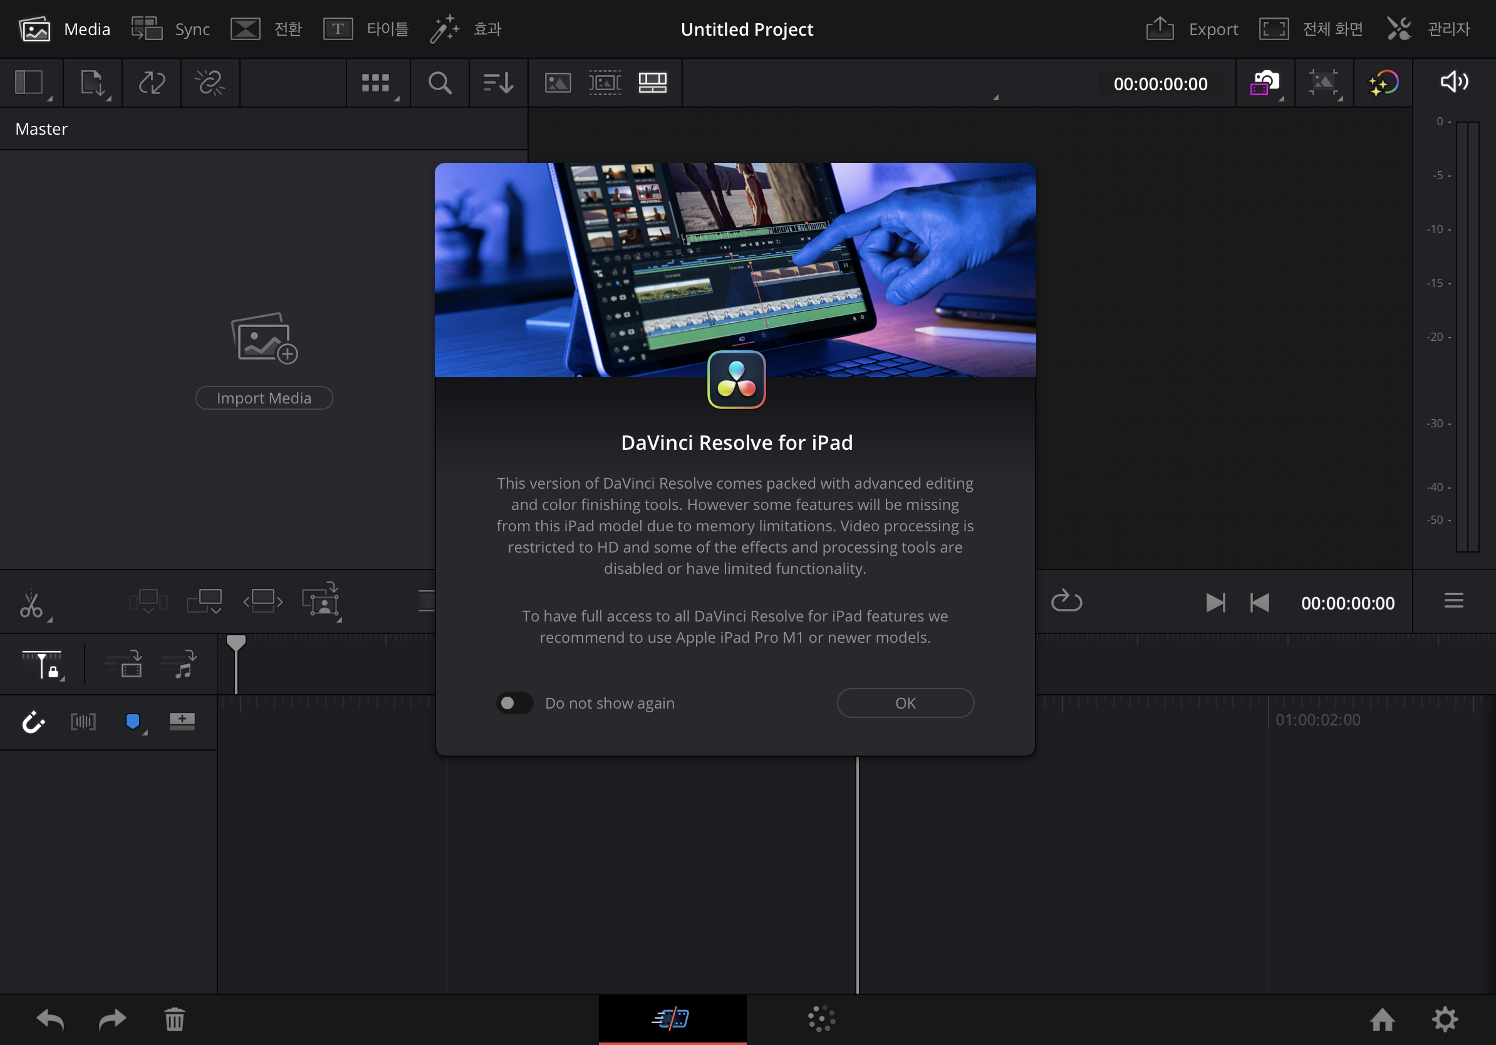Click the import media file icon

point(92,83)
